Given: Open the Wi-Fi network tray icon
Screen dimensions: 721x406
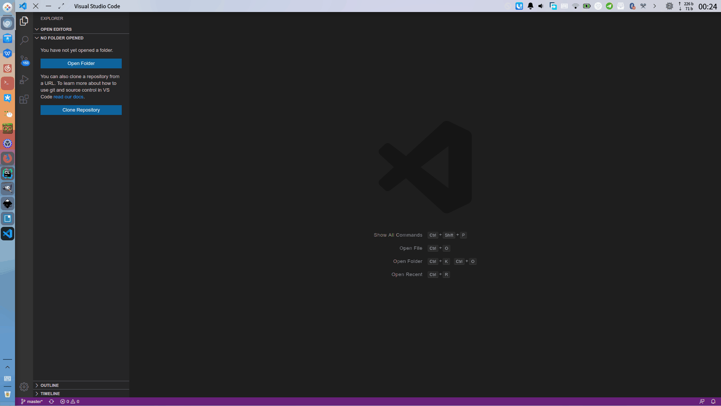Looking at the screenshot, I should tap(576, 6).
